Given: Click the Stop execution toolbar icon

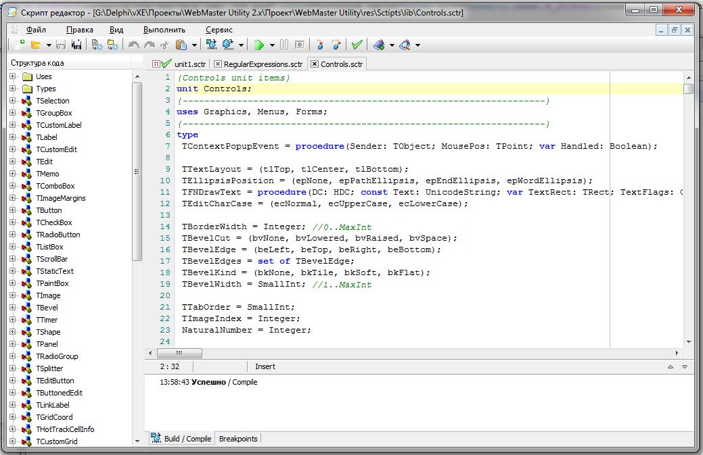Looking at the screenshot, I should (x=299, y=45).
